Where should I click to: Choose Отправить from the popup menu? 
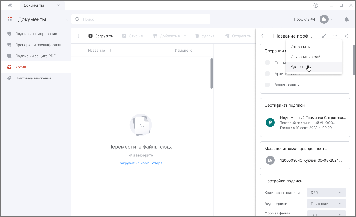coord(314,47)
